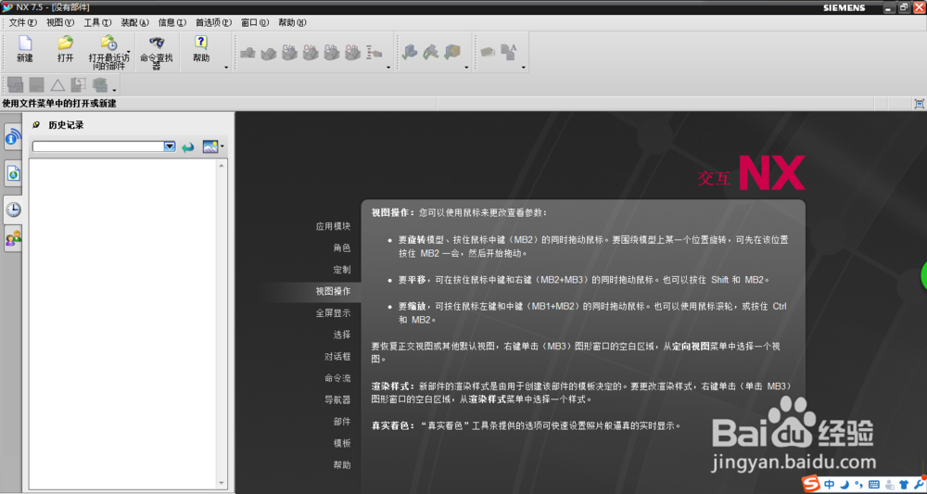Select 角色 in welcome page list
The height and width of the screenshot is (494, 927).
(342, 248)
